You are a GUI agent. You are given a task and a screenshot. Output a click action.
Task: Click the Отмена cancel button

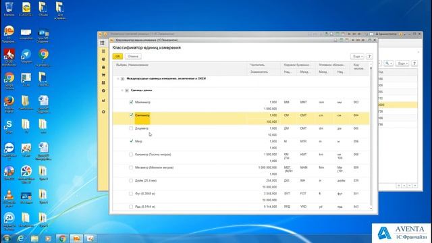coord(133,57)
